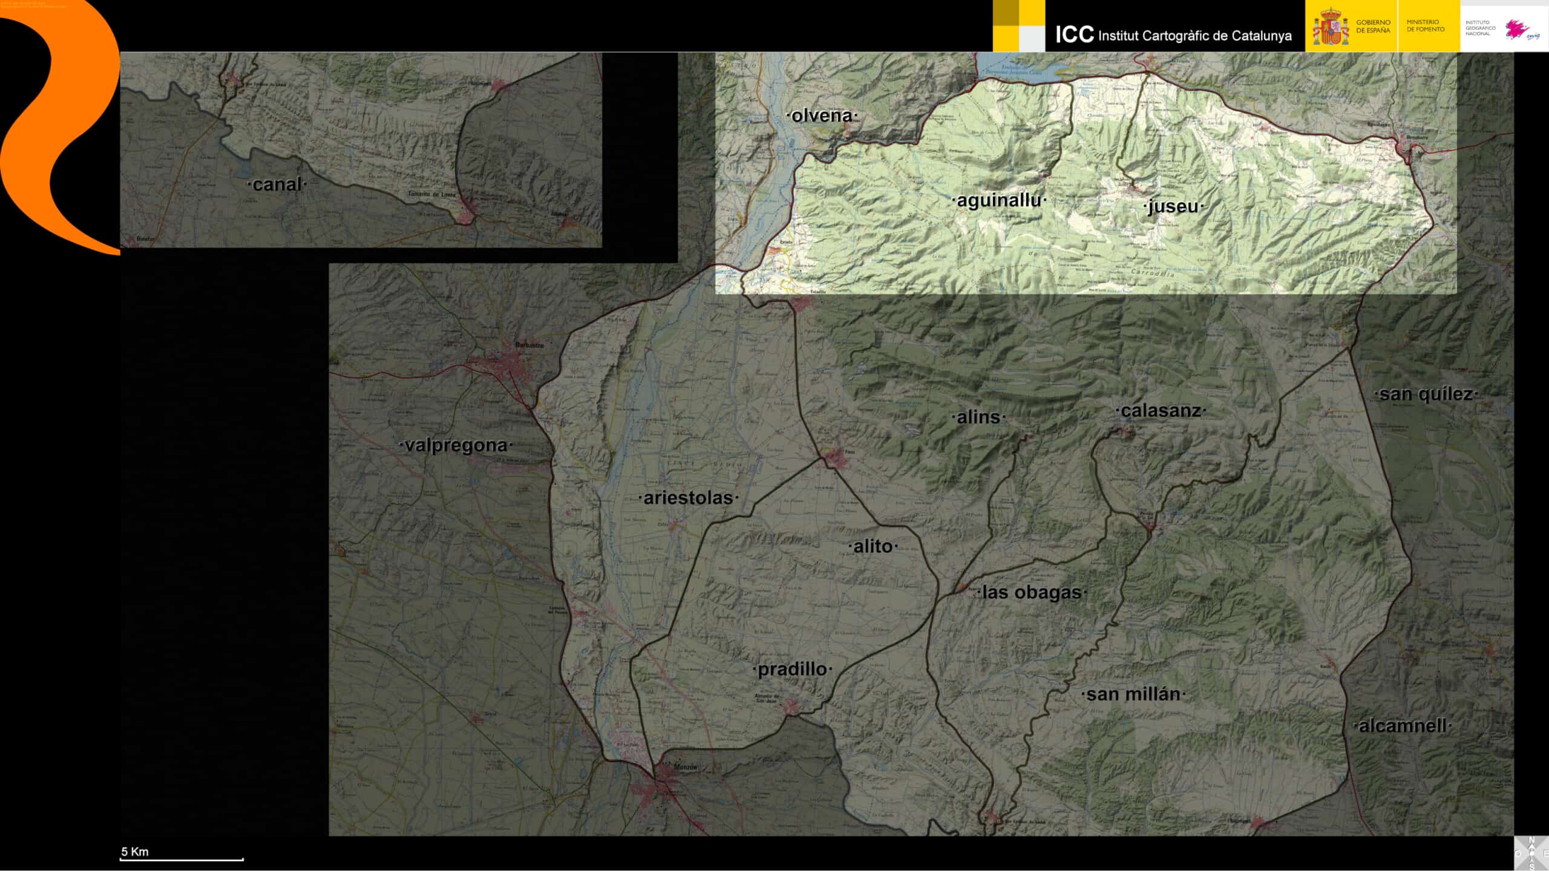Select the san millán region label
Image resolution: width=1549 pixels, height=871 pixels.
coord(1133,694)
